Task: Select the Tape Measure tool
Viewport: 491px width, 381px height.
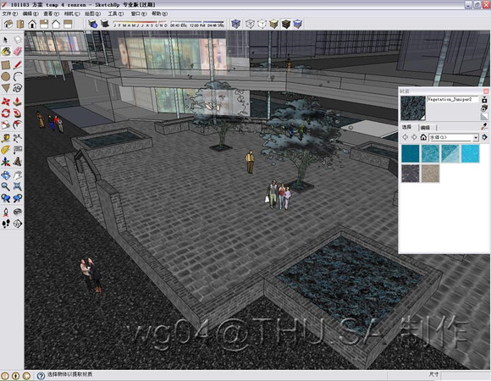Action: [6, 138]
